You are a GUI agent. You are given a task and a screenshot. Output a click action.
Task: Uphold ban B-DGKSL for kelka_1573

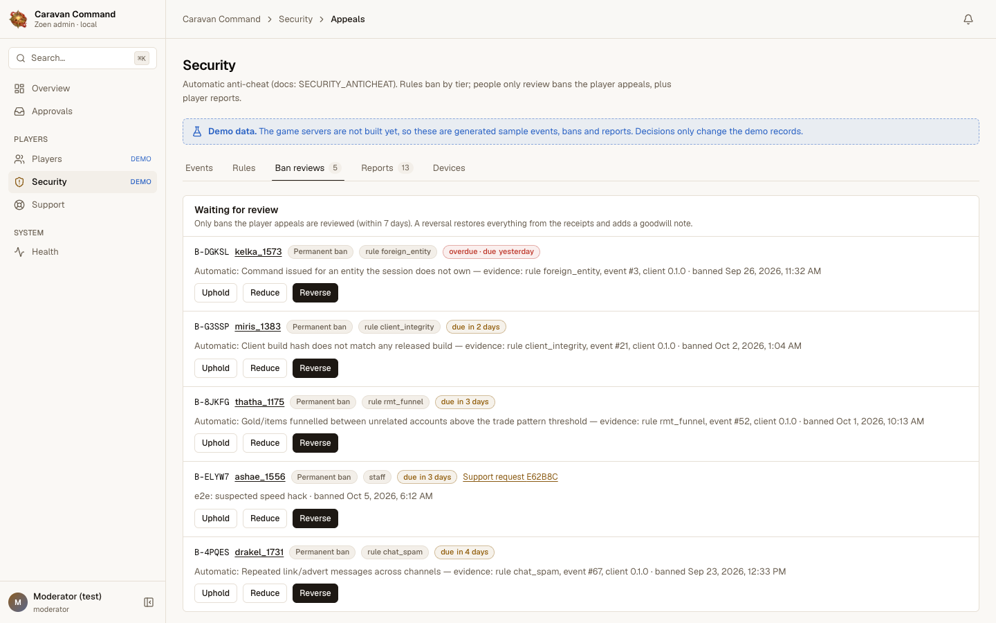(x=216, y=293)
